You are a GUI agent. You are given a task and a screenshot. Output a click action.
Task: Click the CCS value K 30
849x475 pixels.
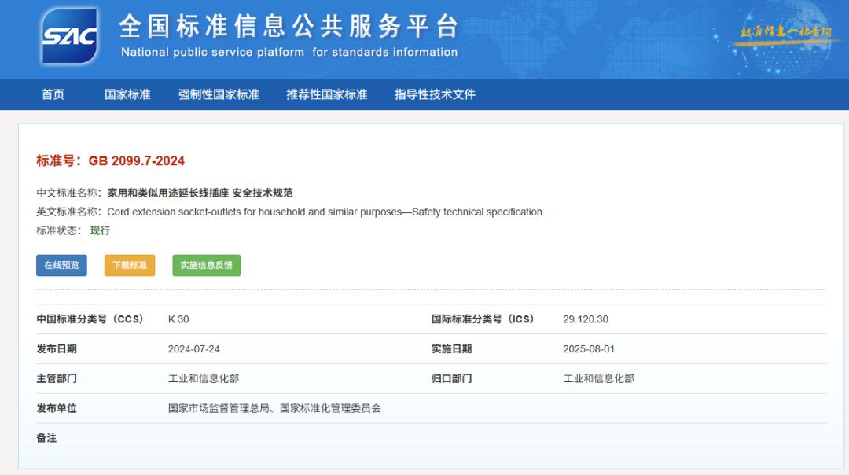(178, 319)
